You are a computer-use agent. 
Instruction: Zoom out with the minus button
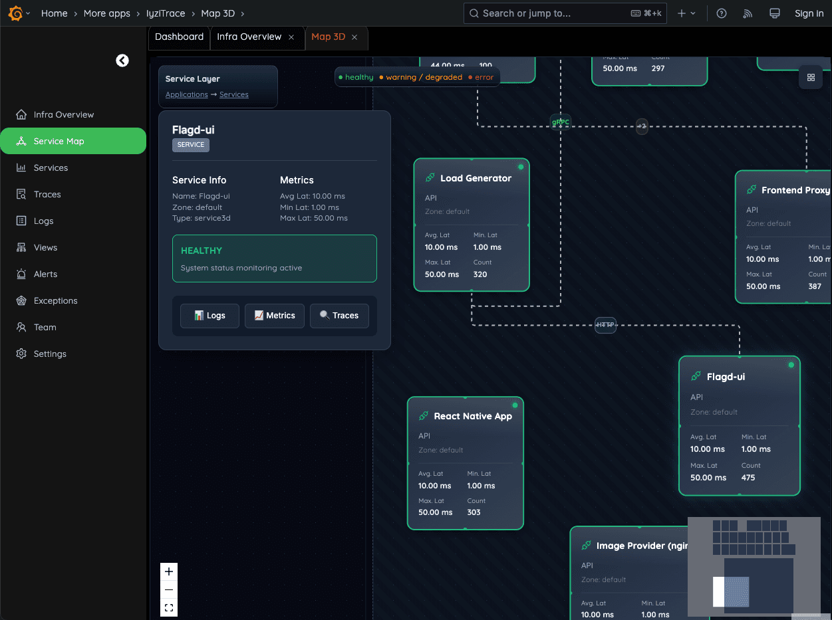(x=169, y=589)
